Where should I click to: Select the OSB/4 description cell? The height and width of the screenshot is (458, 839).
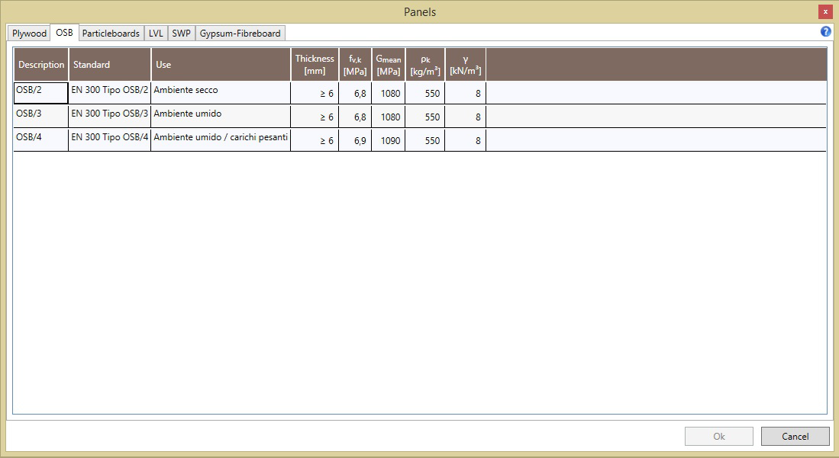(x=41, y=140)
